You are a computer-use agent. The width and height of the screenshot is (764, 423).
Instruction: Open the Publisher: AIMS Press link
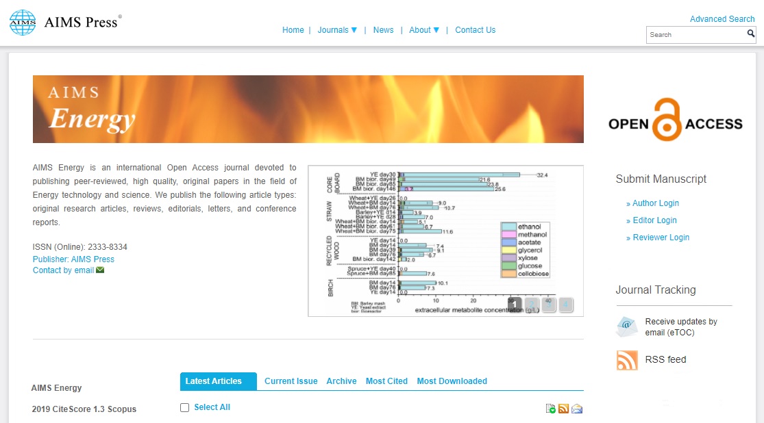tap(73, 259)
